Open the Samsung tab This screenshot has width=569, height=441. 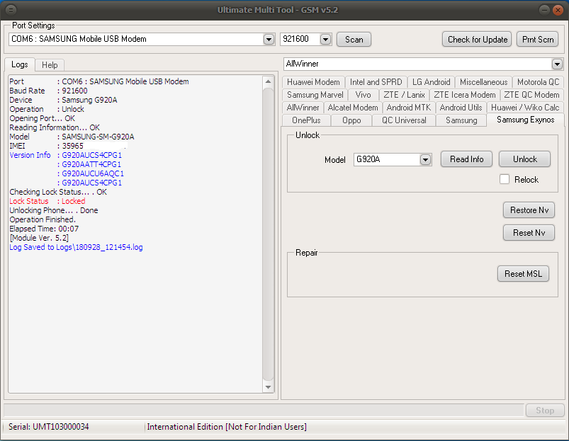pyautogui.click(x=461, y=120)
